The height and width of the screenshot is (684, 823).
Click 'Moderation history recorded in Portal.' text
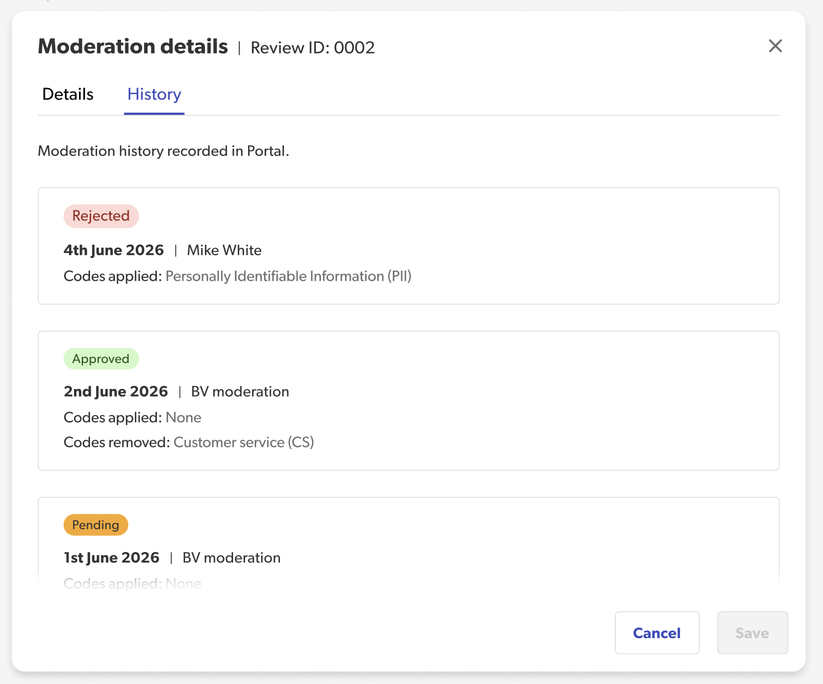(x=163, y=151)
